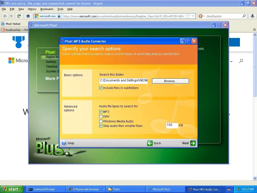Switch to the Fonts folder in taskbar
Image resolution: width=257 pixels, height=193 pixels.
click(125, 189)
